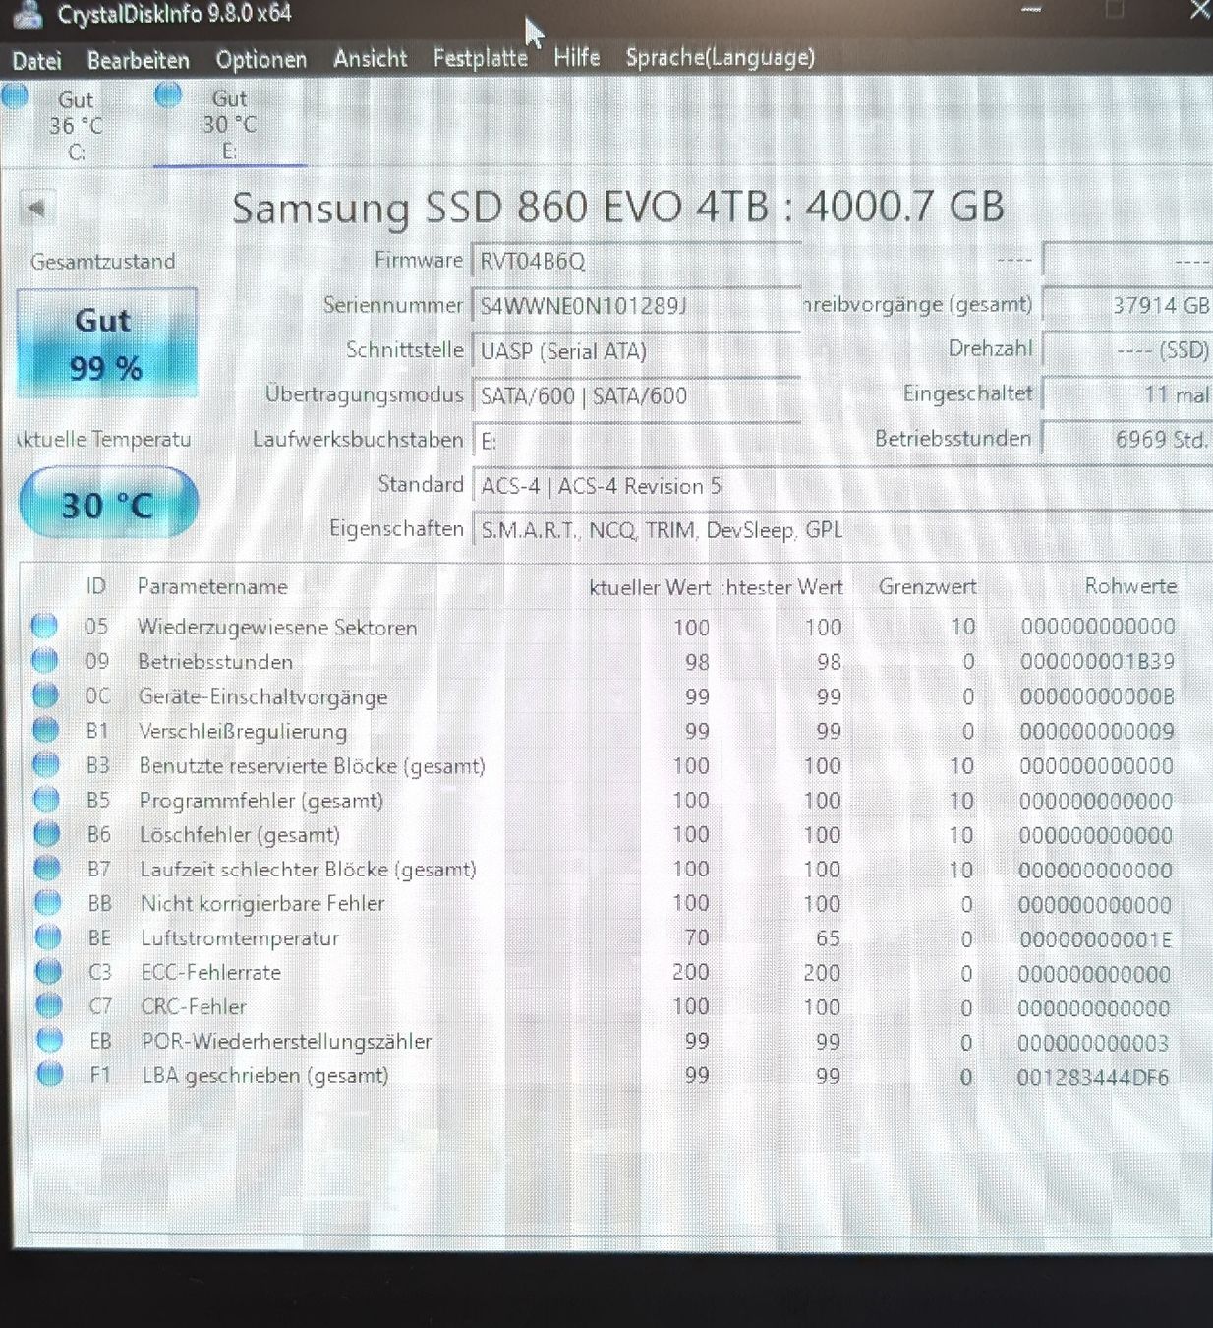Open the Hilfe menu
The width and height of the screenshot is (1213, 1328).
pos(577,58)
